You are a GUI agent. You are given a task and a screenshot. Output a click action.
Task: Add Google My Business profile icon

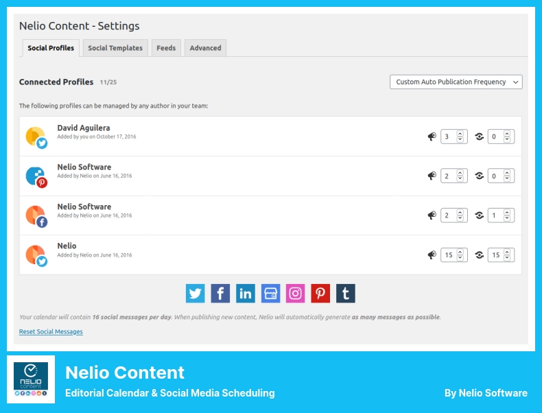(x=270, y=294)
